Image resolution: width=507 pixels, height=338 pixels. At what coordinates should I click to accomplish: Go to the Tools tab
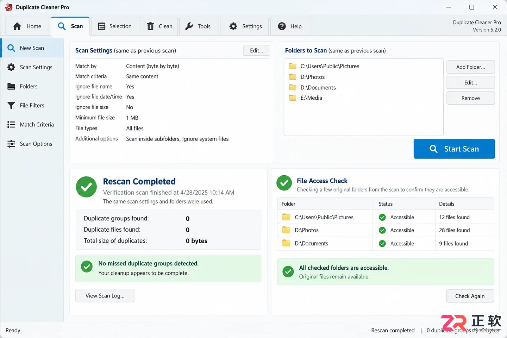pos(199,26)
